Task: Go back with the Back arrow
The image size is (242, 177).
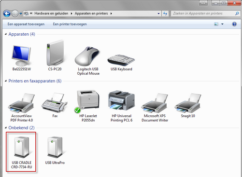Action: [x=7, y=14]
